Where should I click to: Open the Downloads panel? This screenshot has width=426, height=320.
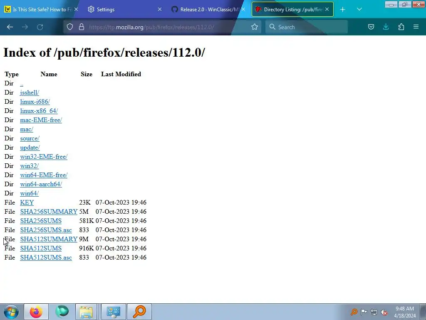pyautogui.click(x=386, y=27)
